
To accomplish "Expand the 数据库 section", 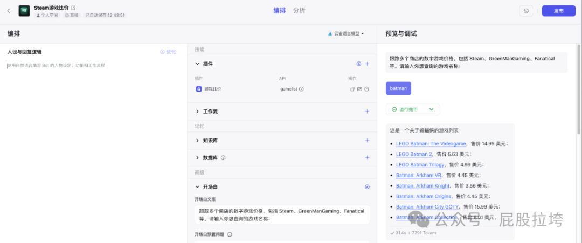I will [x=197, y=158].
